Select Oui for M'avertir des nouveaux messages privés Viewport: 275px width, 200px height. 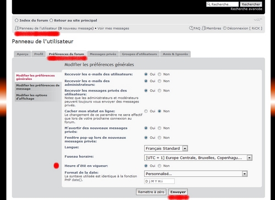[x=146, y=128]
